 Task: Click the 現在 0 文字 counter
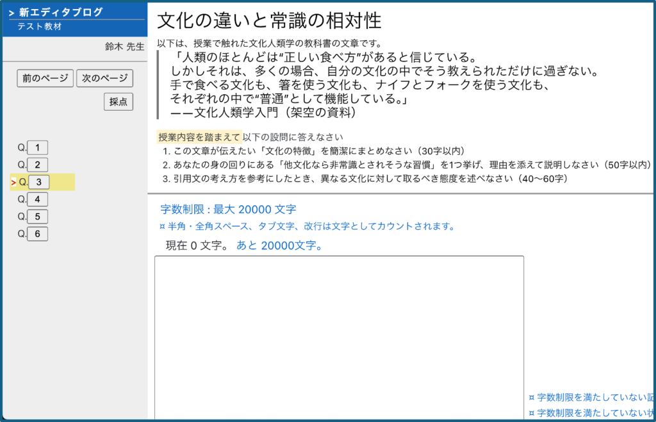point(197,245)
